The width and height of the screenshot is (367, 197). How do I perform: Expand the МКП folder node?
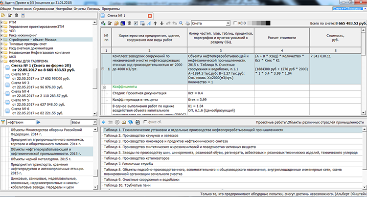pyautogui.click(x=1, y=57)
